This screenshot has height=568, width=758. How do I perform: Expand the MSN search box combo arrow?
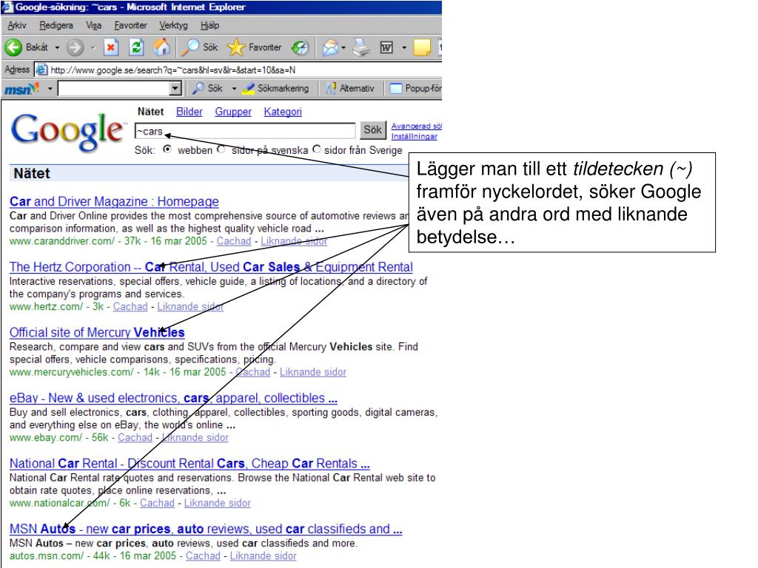coord(175,89)
